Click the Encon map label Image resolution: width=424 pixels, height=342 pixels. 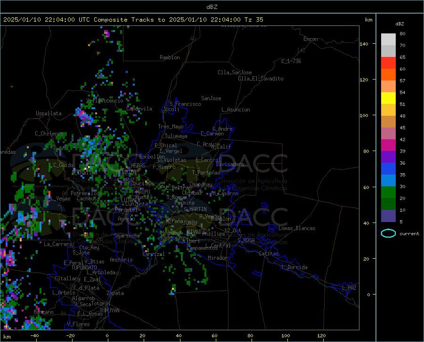point(310,39)
